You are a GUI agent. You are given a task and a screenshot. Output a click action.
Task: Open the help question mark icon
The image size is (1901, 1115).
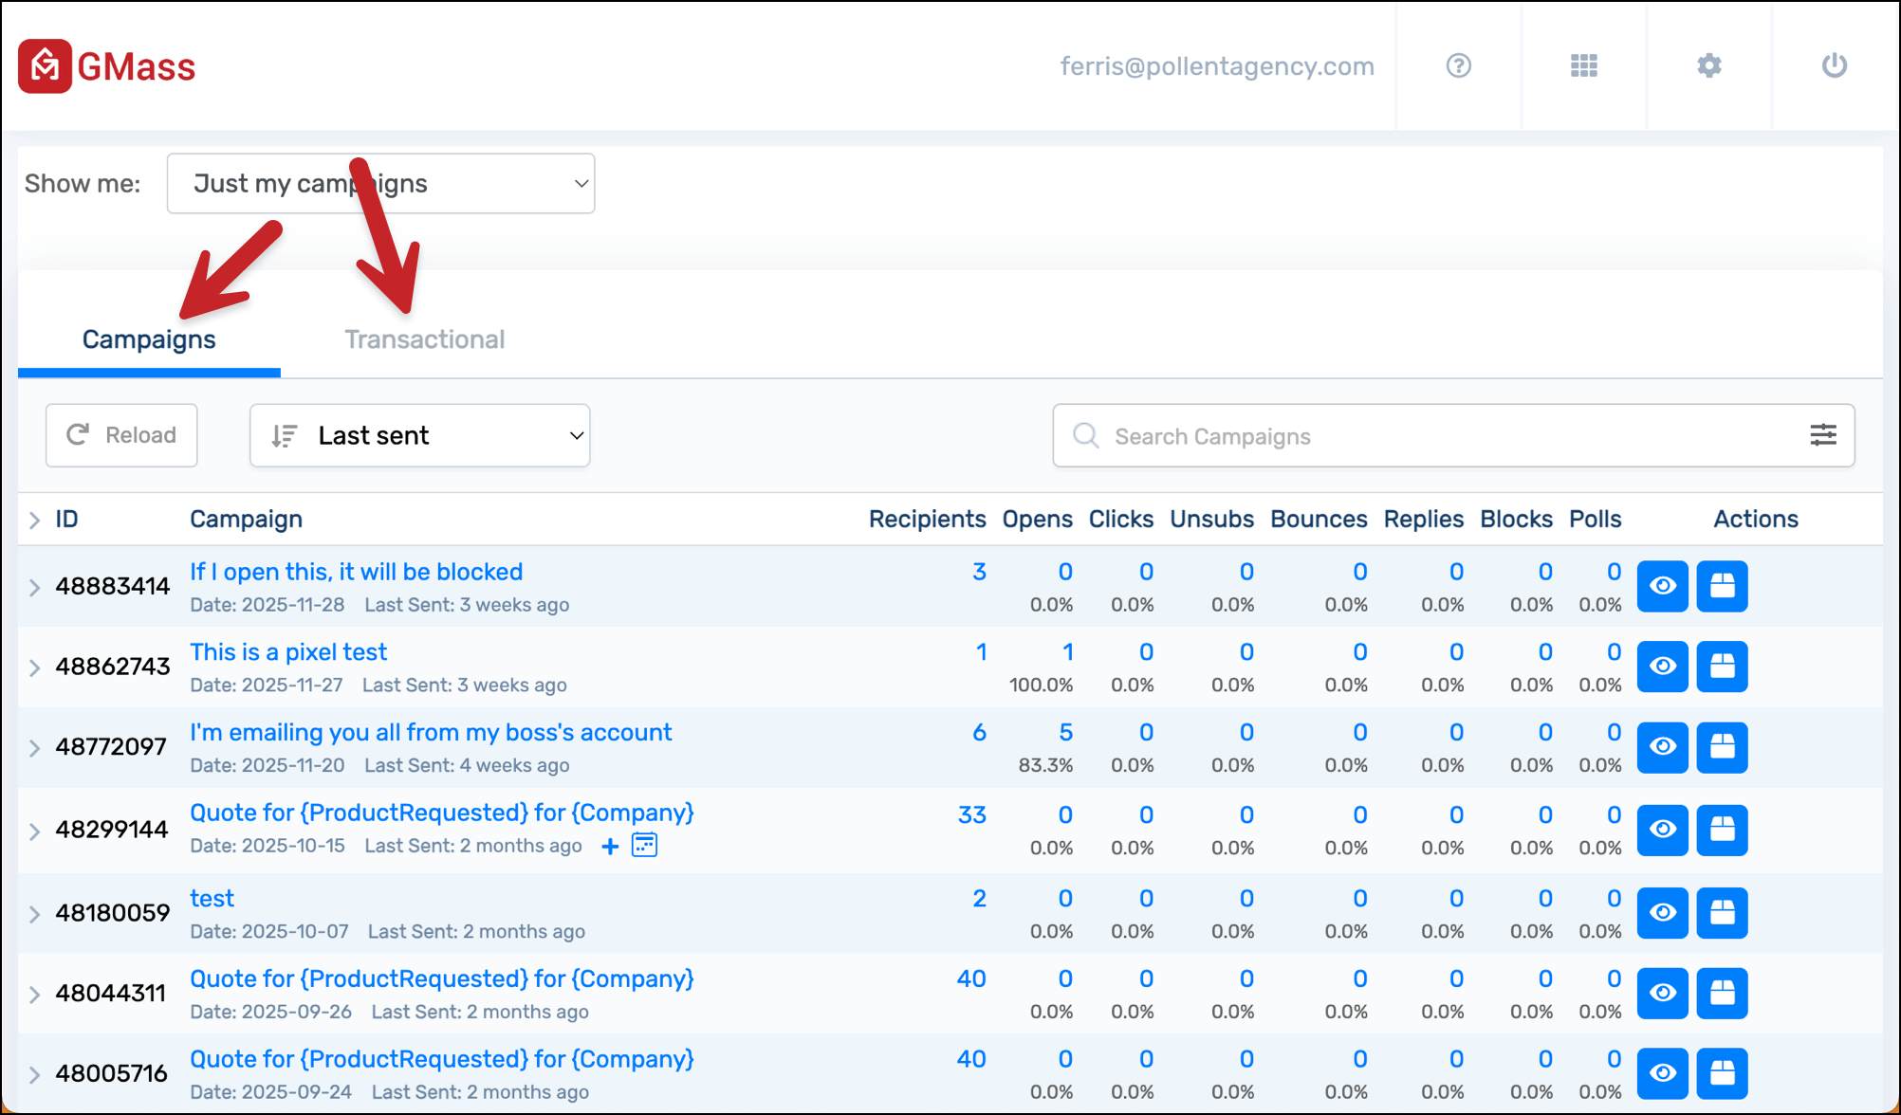pyautogui.click(x=1458, y=65)
